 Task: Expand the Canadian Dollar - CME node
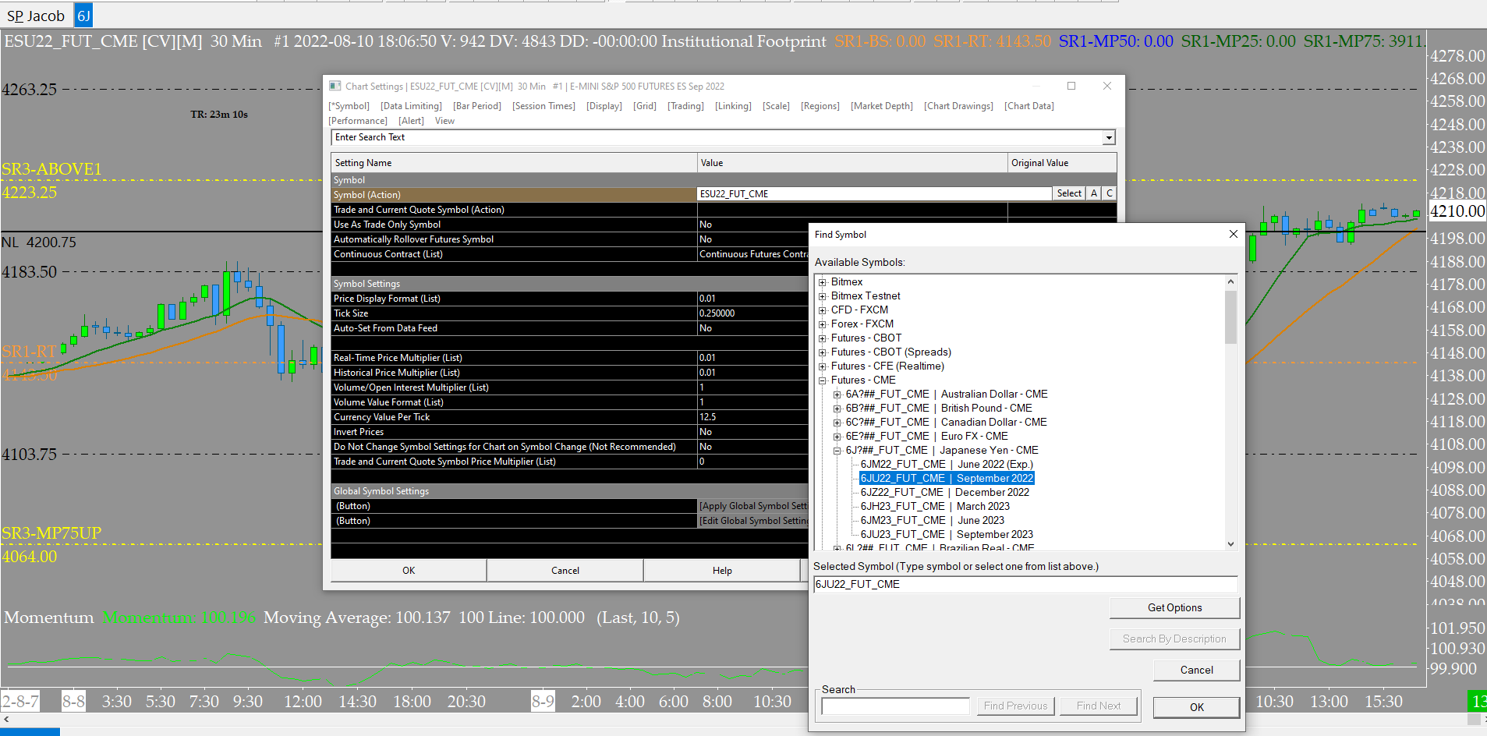point(837,423)
